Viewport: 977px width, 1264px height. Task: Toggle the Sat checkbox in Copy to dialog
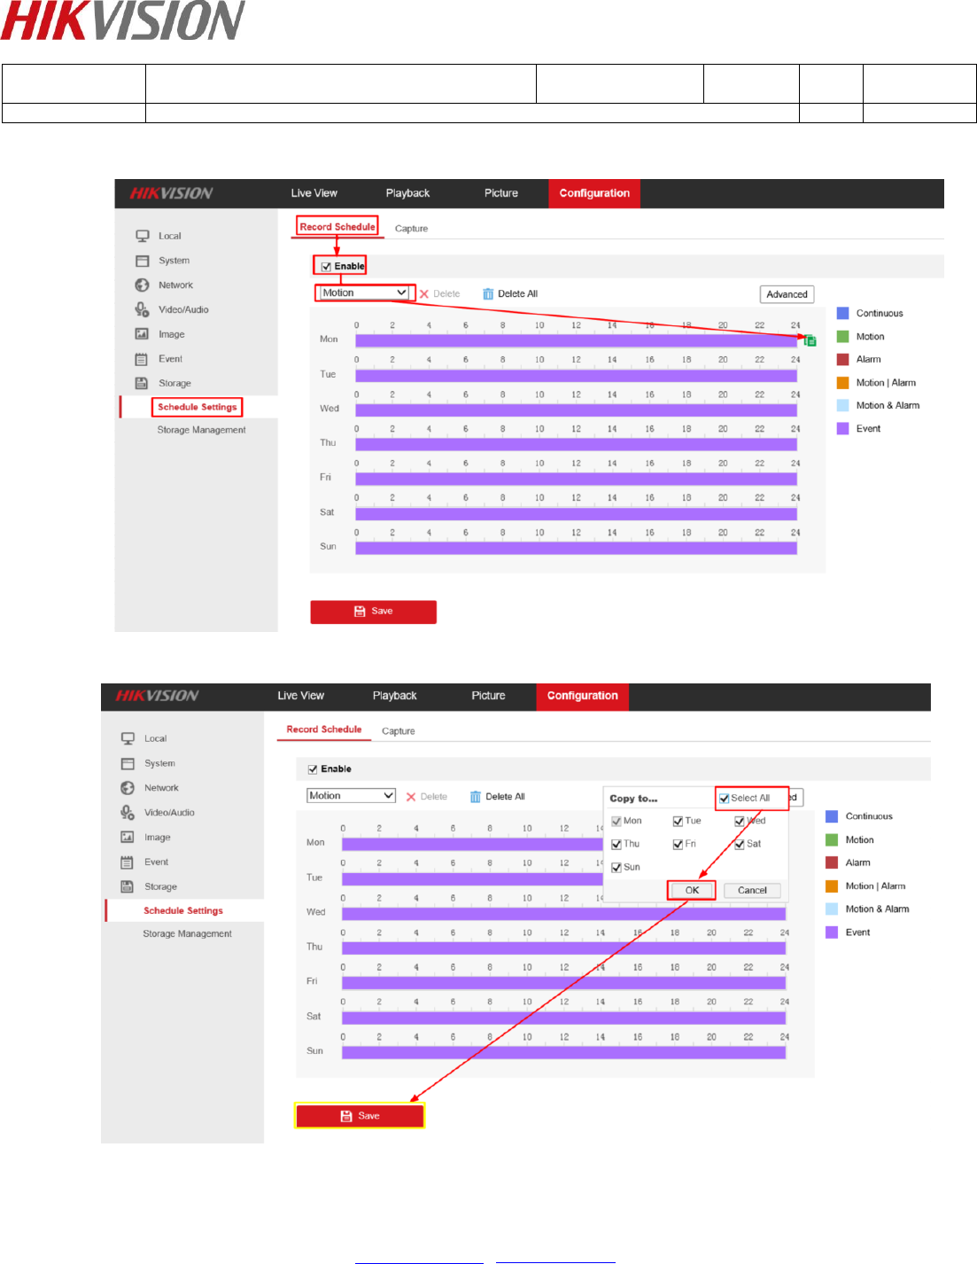click(x=740, y=845)
